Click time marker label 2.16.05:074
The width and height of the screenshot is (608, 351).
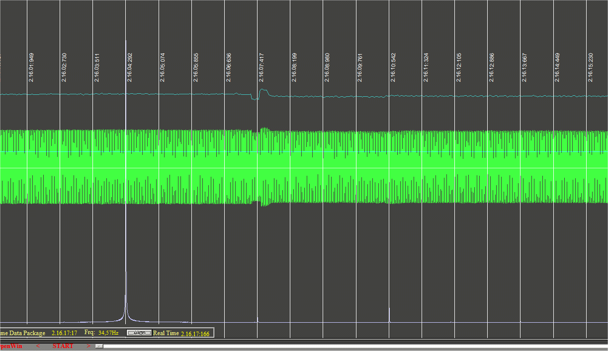(x=163, y=67)
